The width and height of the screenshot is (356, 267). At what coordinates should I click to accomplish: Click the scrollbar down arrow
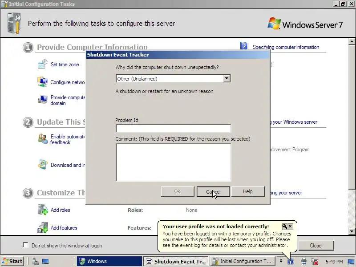(352, 231)
